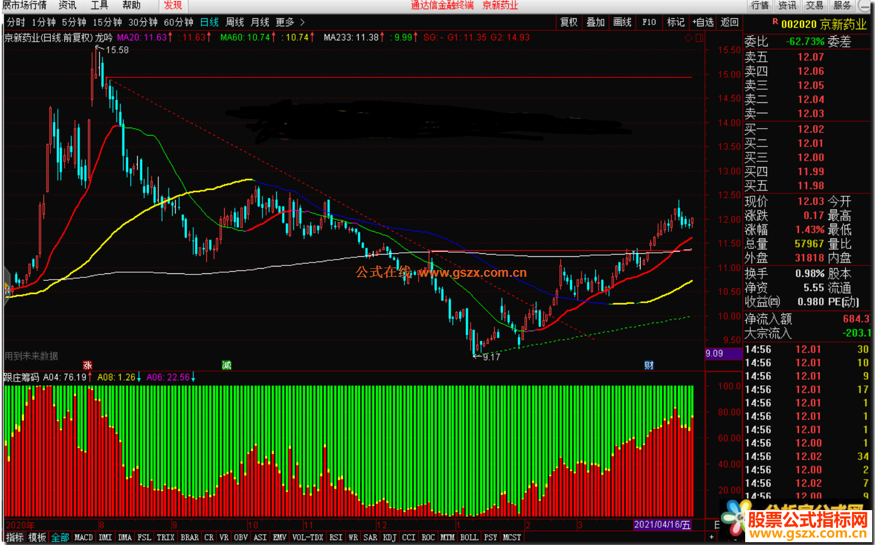Click the red R icon beside stock code 002020
Image resolution: width=875 pixels, height=545 pixels.
click(775, 22)
